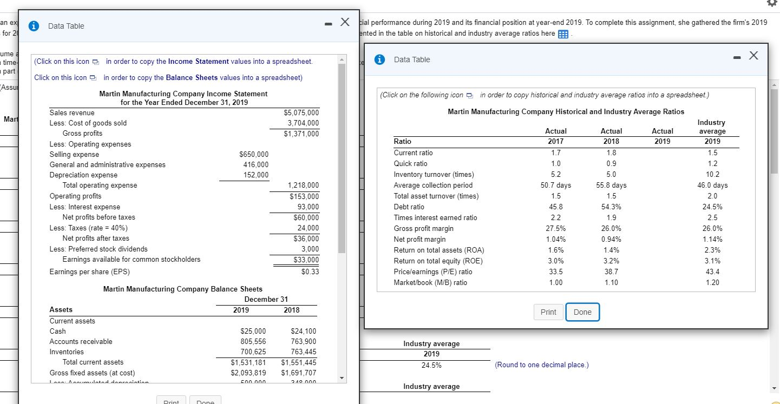The width and height of the screenshot is (780, 404).
Task: Minimize the left Data Table dialog
Action: click(327, 24)
